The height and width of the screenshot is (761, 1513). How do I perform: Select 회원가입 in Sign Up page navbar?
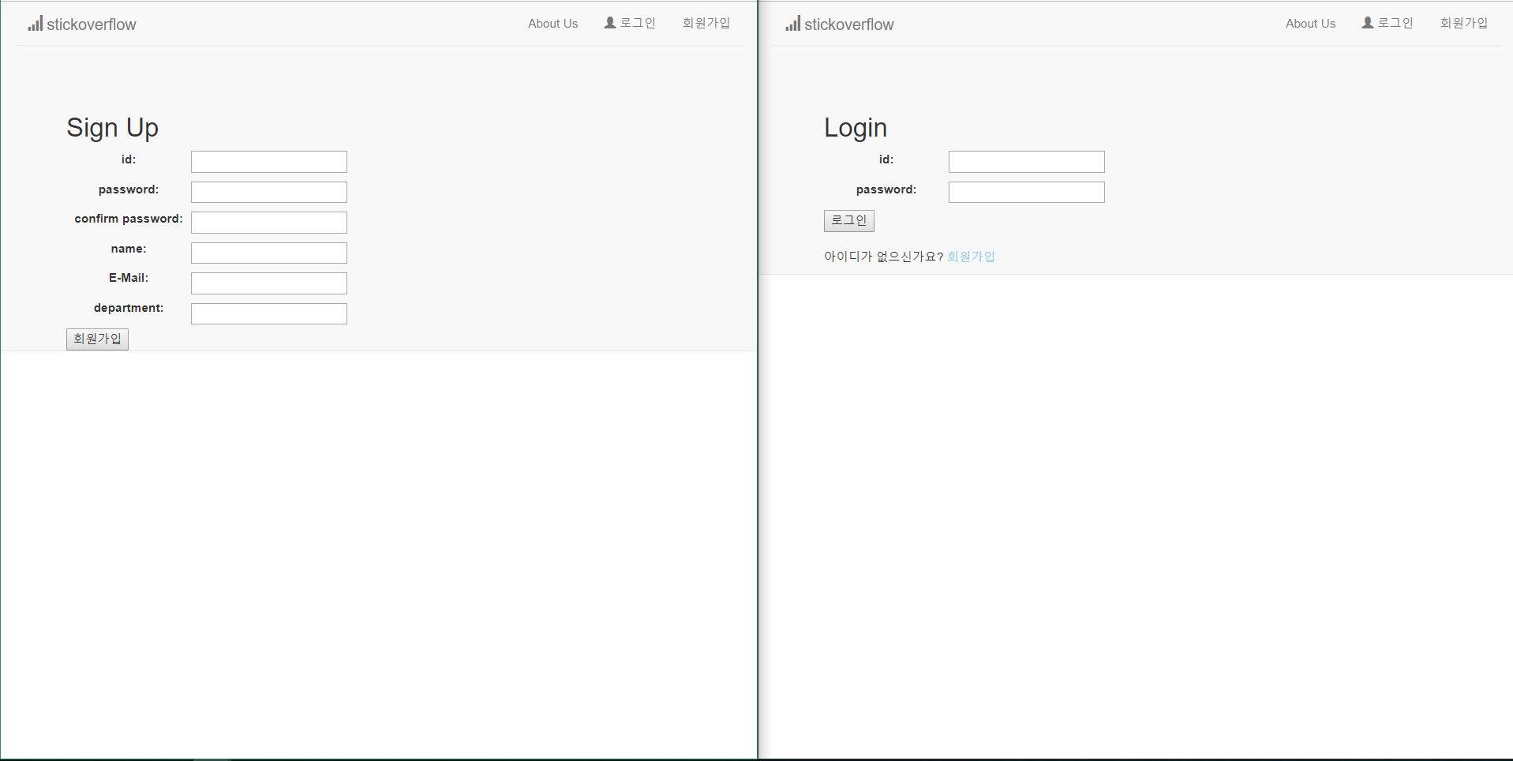point(706,23)
